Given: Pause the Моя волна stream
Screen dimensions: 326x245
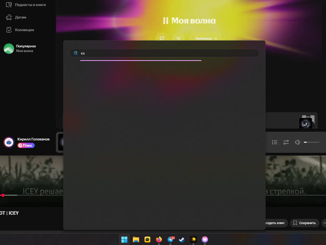Looking at the screenshot, I should click(165, 21).
